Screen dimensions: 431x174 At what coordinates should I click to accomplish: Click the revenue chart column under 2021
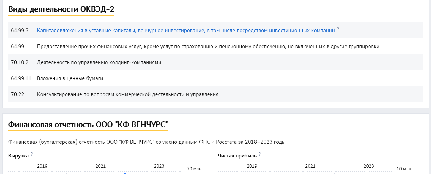(x=101, y=173)
